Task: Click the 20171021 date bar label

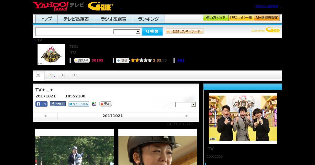Action: point(113,116)
